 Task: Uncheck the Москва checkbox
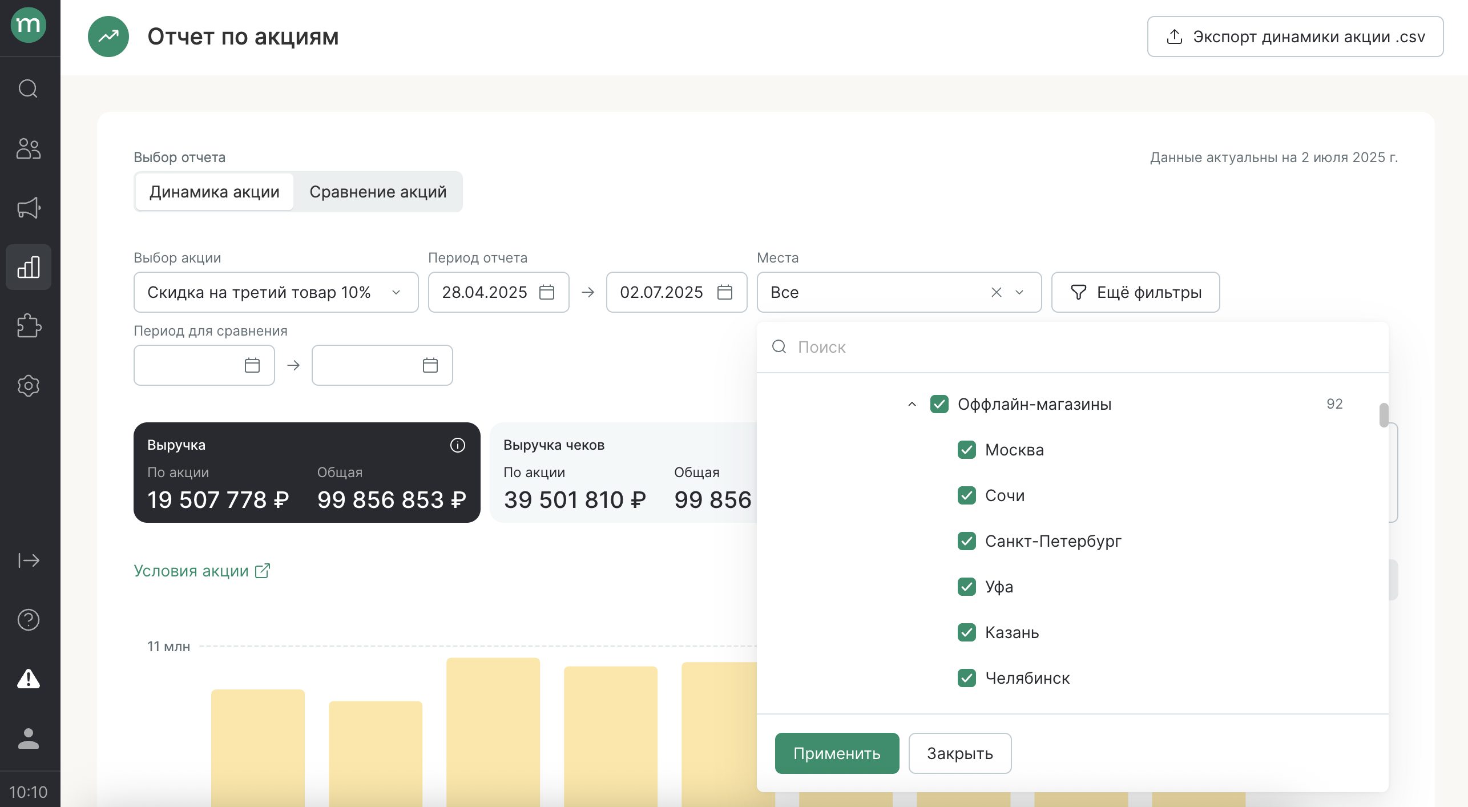pyautogui.click(x=967, y=450)
